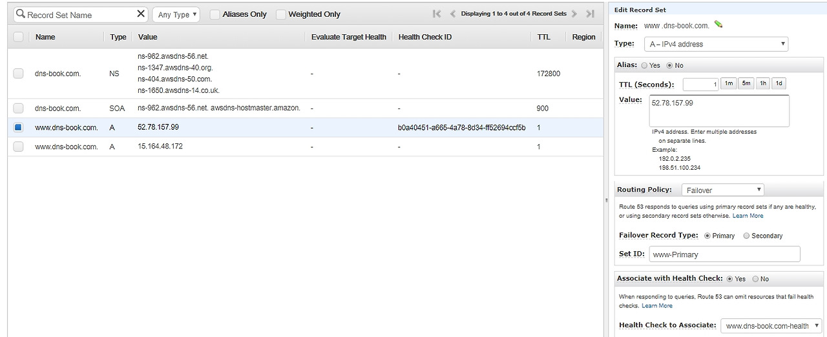This screenshot has width=827, height=337.
Task: Open Learn More link under health check description
Action: tap(656, 305)
